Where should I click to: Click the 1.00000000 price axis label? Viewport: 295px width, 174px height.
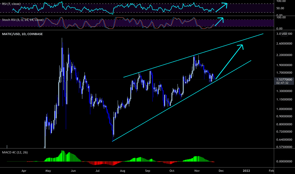(284, 109)
